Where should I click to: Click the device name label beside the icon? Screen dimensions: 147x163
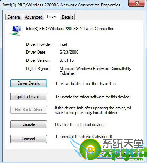70,29
